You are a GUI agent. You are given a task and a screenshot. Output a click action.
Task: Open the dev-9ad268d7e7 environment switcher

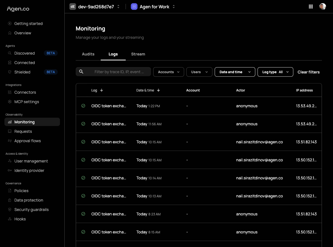95,7
